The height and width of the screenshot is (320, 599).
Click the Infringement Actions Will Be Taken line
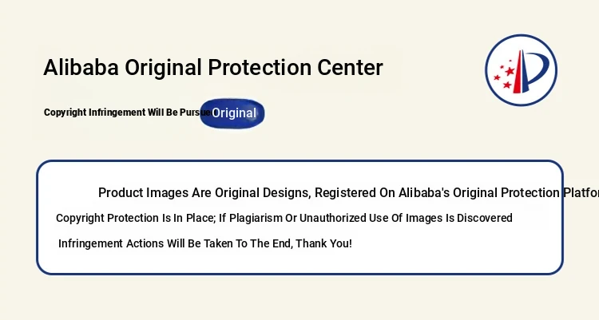[204, 243]
